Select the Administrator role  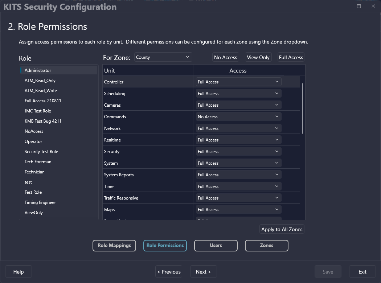point(38,70)
